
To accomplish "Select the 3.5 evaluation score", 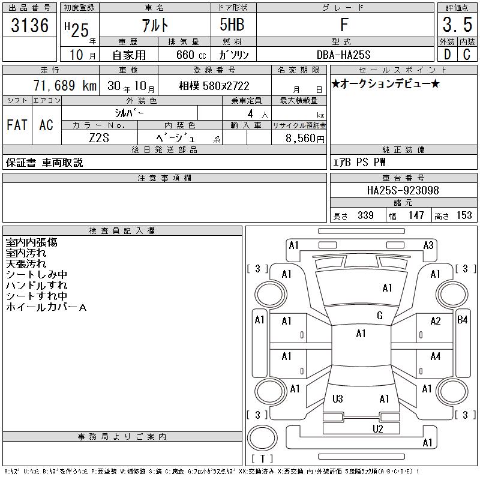I will tap(456, 25).
